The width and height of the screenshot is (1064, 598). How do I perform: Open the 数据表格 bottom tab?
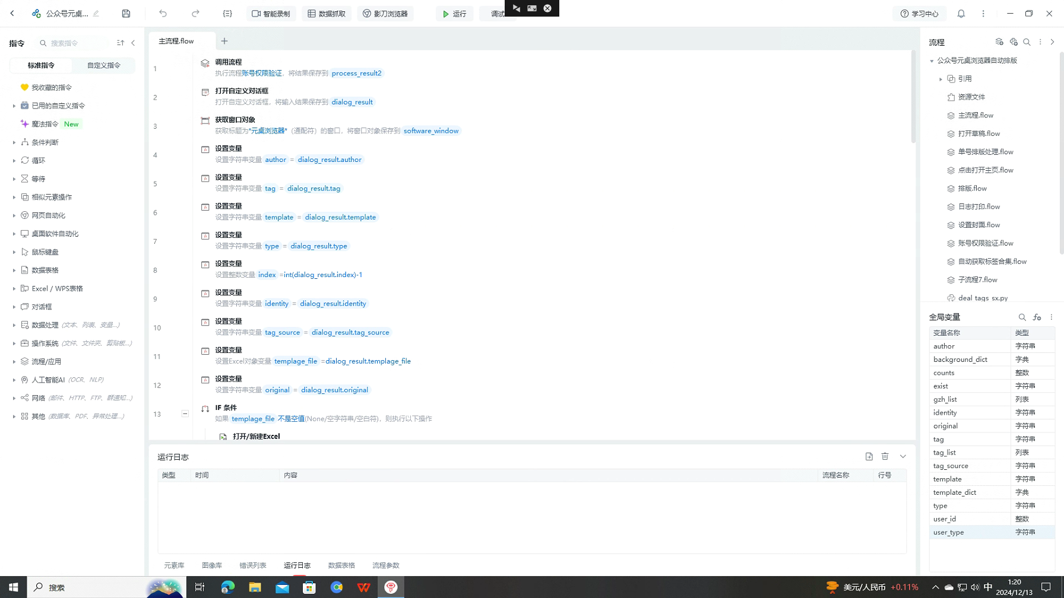[x=341, y=565]
